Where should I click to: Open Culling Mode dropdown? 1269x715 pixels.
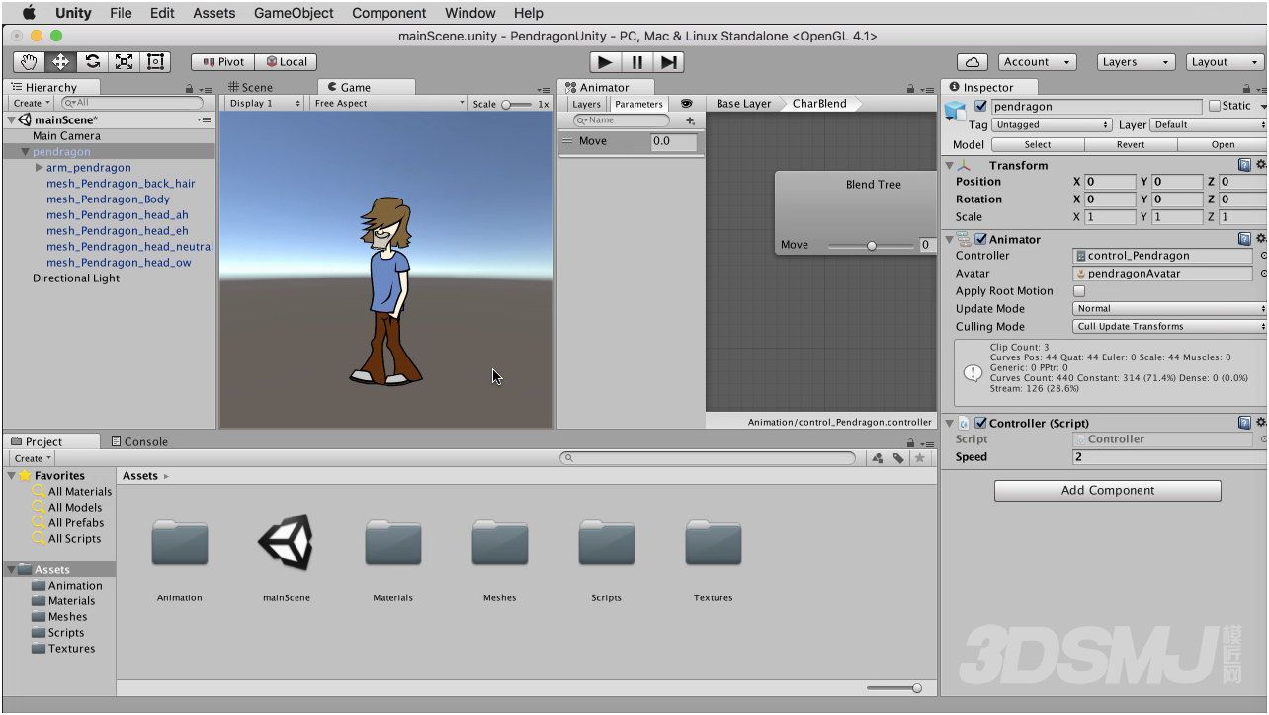coord(1169,327)
